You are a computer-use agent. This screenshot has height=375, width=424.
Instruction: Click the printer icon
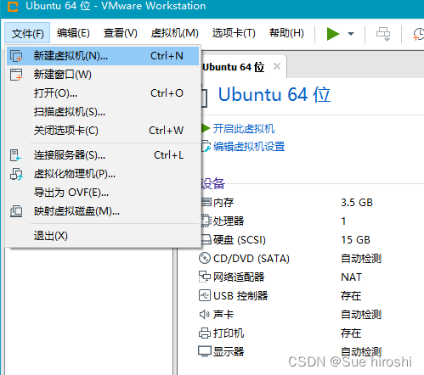pyautogui.click(x=205, y=333)
